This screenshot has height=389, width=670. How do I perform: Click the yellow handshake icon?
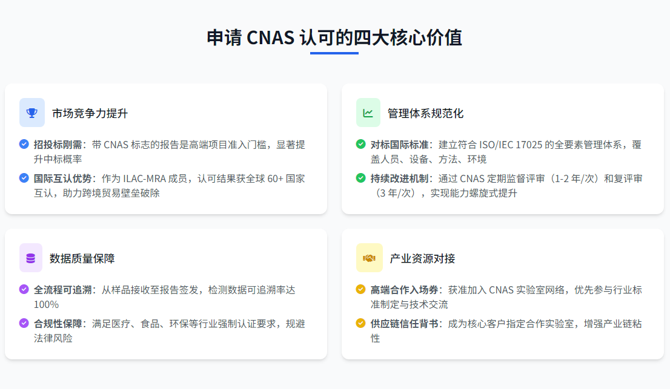coord(369,258)
